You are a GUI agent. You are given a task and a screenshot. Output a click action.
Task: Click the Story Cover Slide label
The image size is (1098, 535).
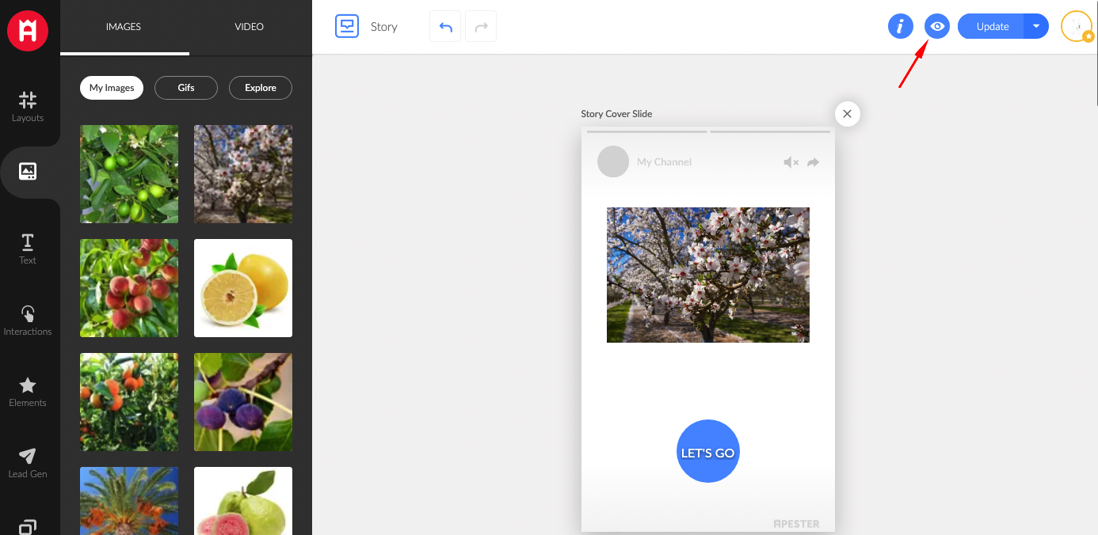(616, 114)
